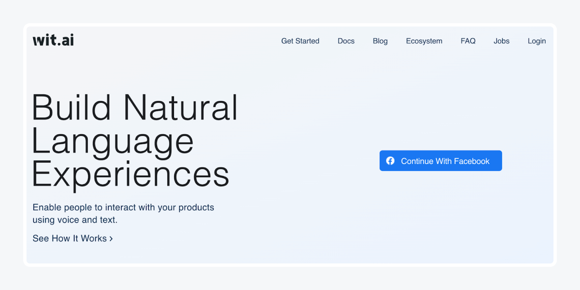Click the wit.ai logo
This screenshot has height=290, width=580.
53,40
